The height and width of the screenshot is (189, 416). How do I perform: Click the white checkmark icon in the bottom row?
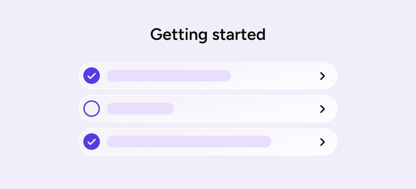click(92, 142)
